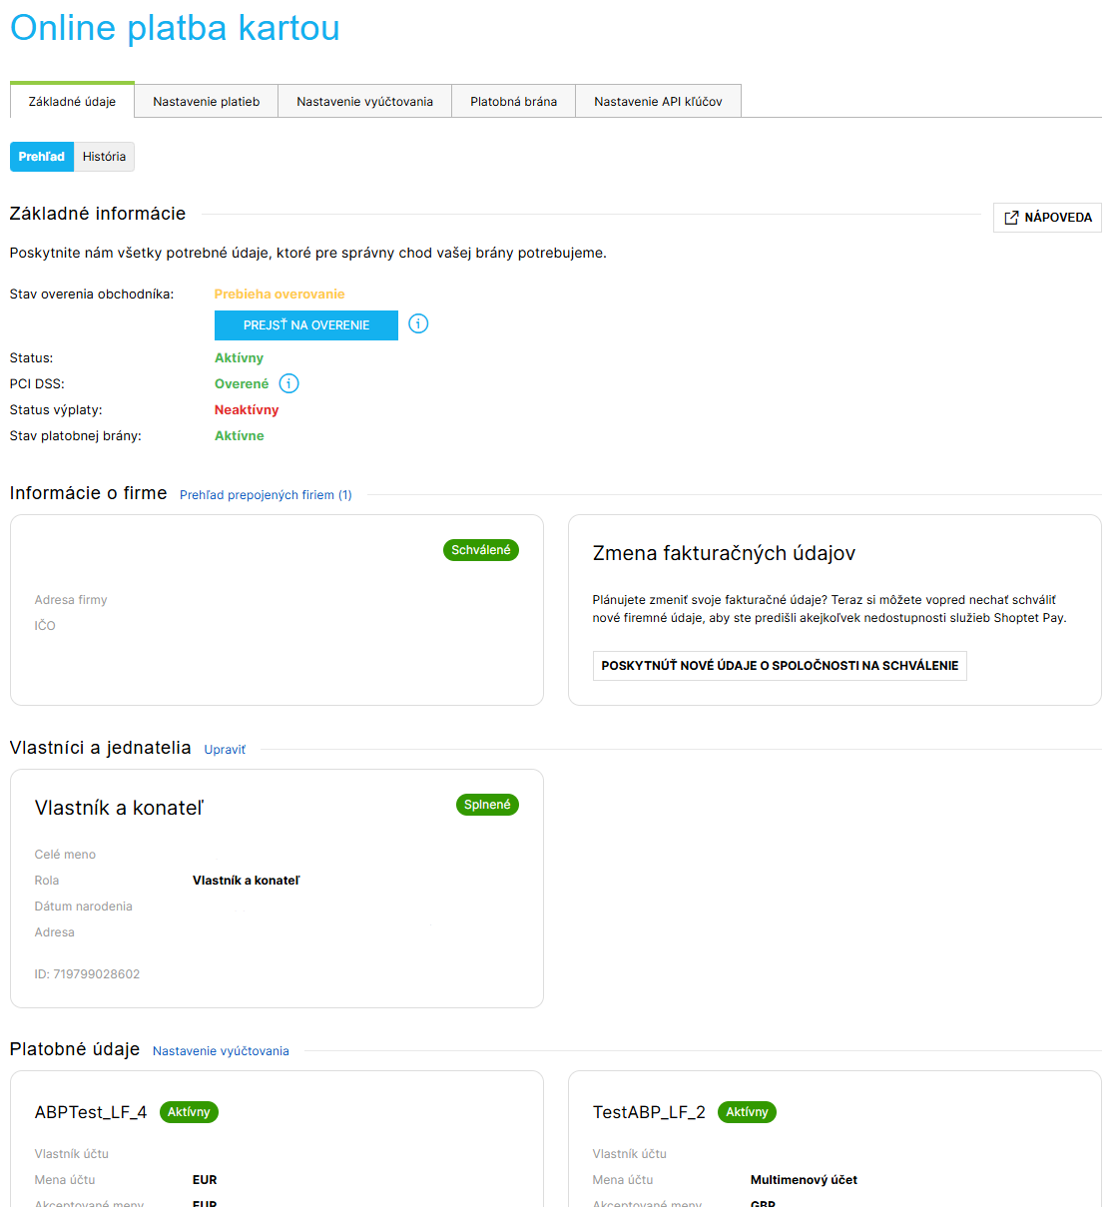The image size is (1117, 1207).
Task: Click info icon beside PCI DSS Overené
Action: click(x=288, y=383)
